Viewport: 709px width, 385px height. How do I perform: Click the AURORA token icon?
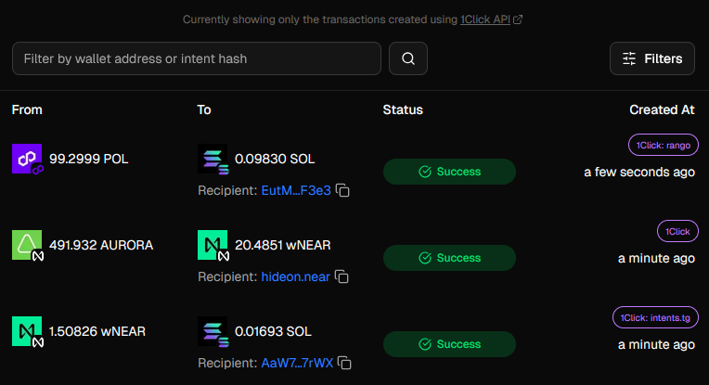(27, 245)
